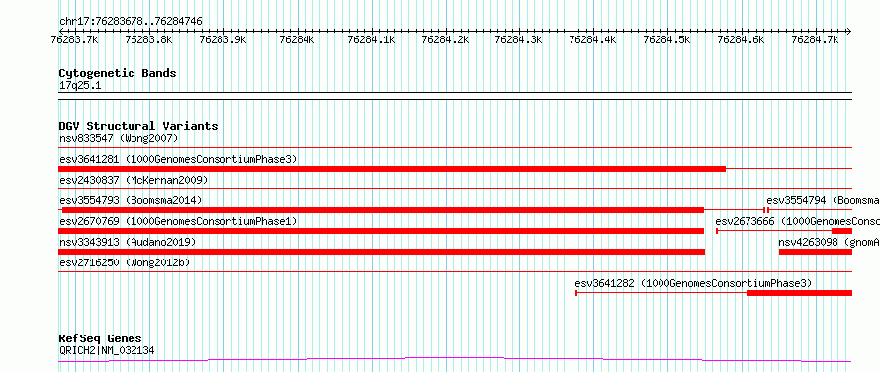Click the DGV Structural Variants track title
The height and width of the screenshot is (372, 880).
(x=138, y=126)
